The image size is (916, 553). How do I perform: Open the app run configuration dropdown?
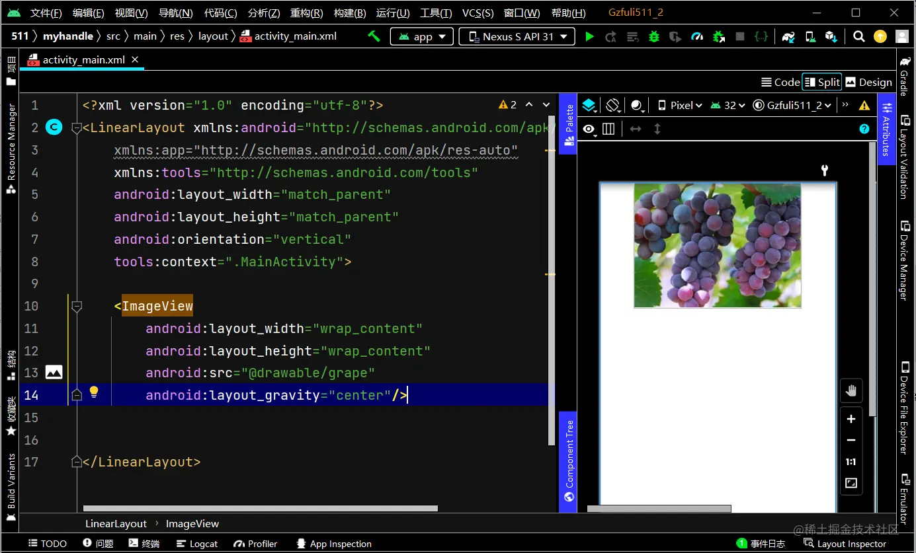pos(422,36)
